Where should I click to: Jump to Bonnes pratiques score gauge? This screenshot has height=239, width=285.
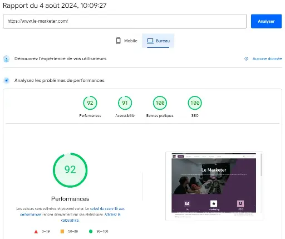[x=160, y=103]
